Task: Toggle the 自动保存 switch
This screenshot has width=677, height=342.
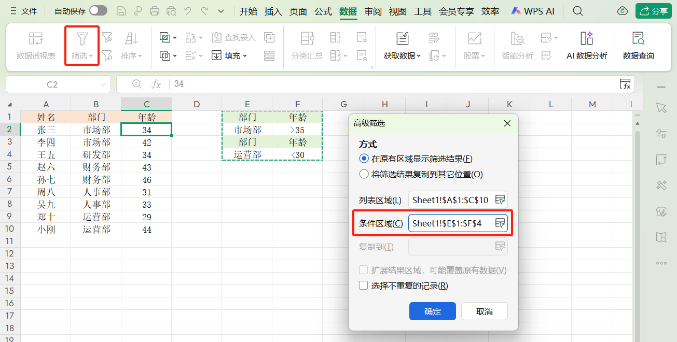Action: point(98,11)
